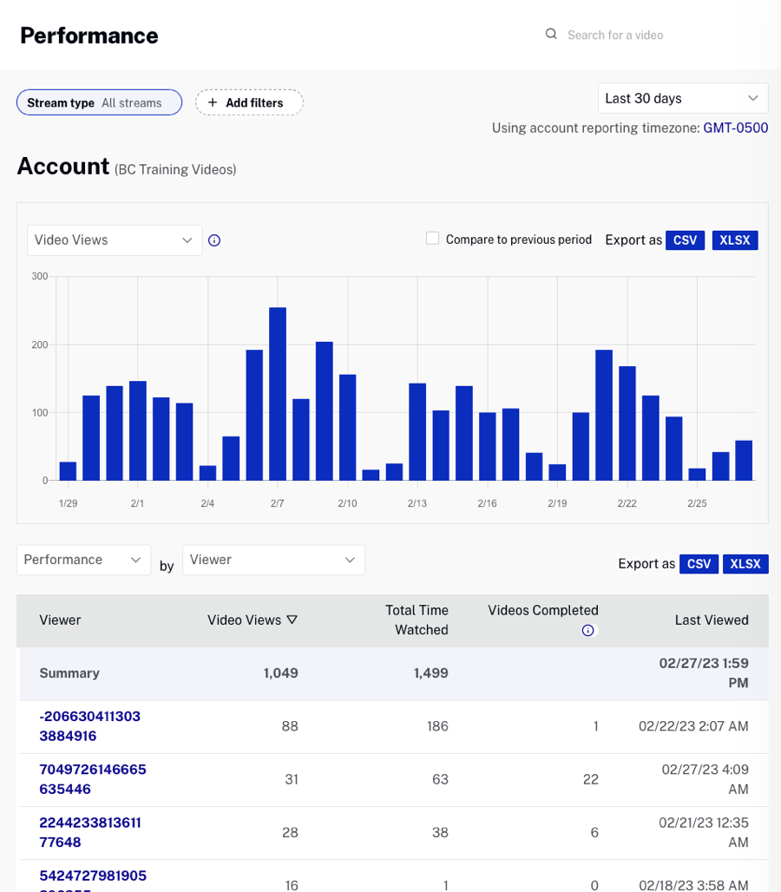Click the Stream type All streams filter

pyautogui.click(x=99, y=102)
